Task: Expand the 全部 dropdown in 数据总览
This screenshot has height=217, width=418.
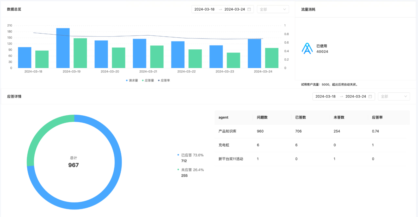Action: pos(273,9)
